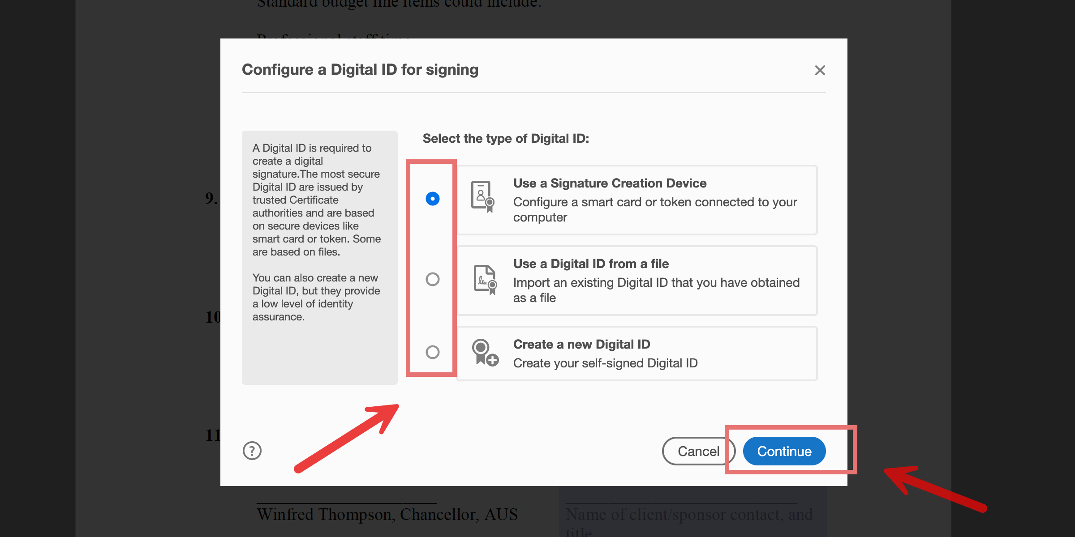Click the Cancel button
This screenshot has width=1075, height=537.
pos(699,451)
